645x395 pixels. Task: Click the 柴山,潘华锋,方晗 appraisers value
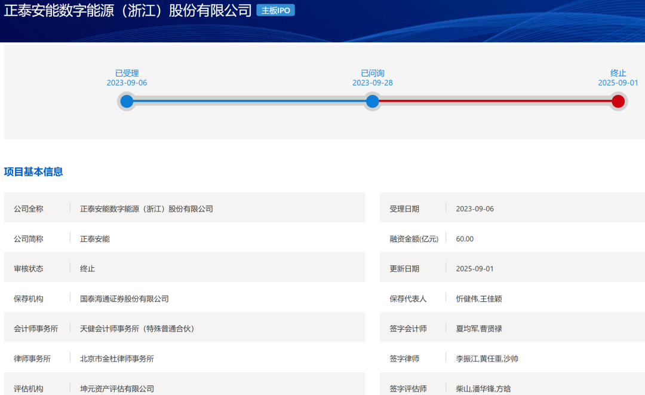[x=483, y=388]
